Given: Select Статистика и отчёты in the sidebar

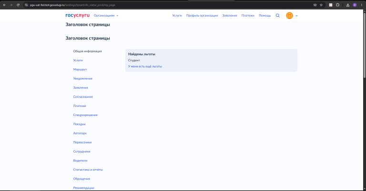Looking at the screenshot, I should [x=88, y=170].
